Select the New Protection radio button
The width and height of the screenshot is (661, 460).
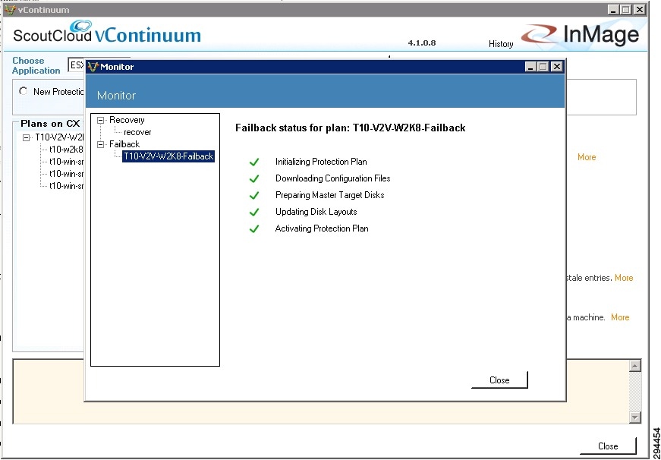24,91
